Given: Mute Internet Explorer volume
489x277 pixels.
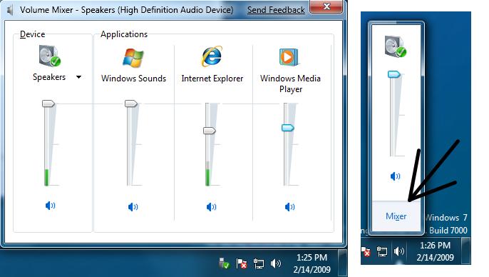Looking at the screenshot, I should pyautogui.click(x=212, y=207).
